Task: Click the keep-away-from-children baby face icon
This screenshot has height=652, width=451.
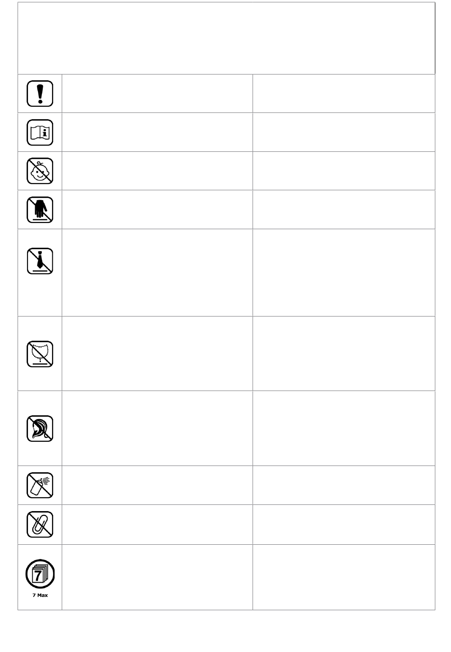Action: (x=40, y=171)
